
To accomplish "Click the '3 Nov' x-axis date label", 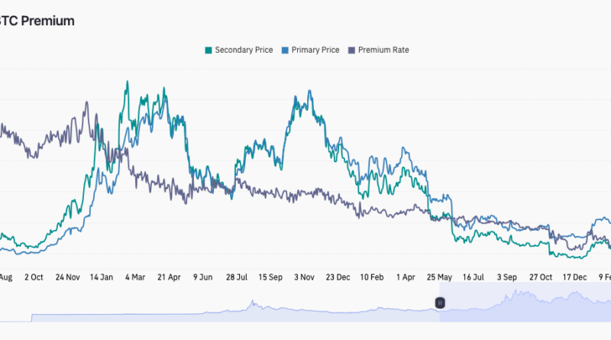I will 304,277.
